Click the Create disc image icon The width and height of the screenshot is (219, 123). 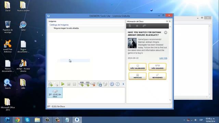99,84
